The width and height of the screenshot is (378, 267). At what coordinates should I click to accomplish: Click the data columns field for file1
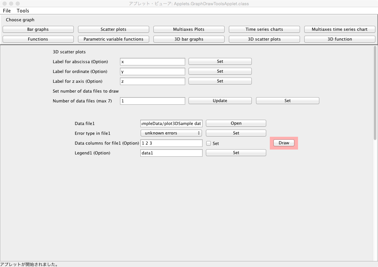pyautogui.click(x=171, y=143)
